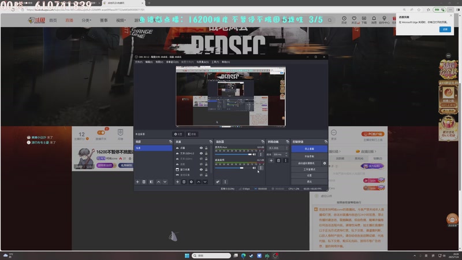
Task: Open scene filters icon in Scenes toolbar
Action: (151, 182)
